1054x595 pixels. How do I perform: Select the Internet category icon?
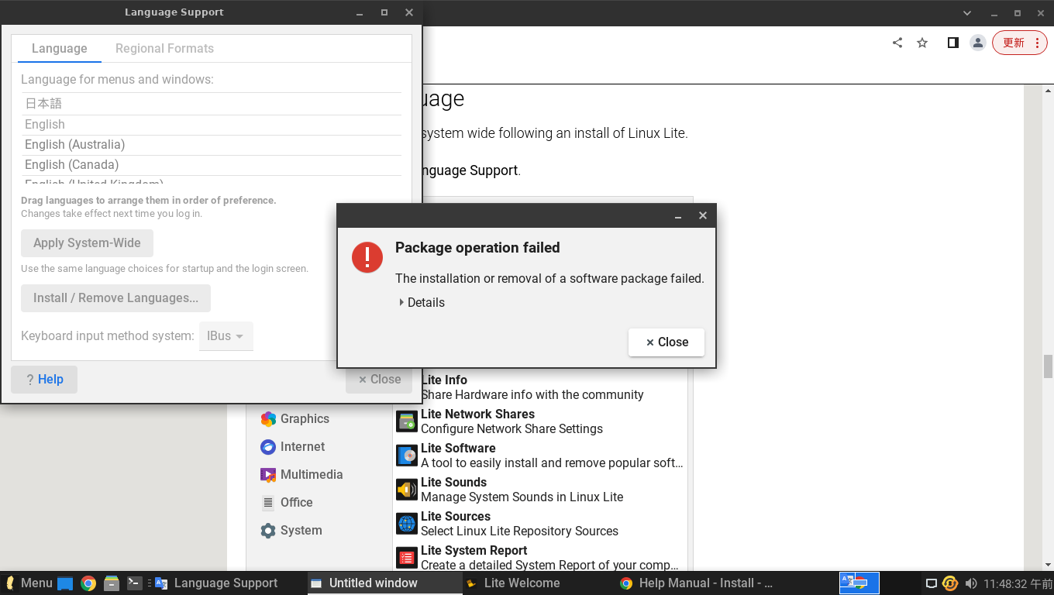coord(268,446)
